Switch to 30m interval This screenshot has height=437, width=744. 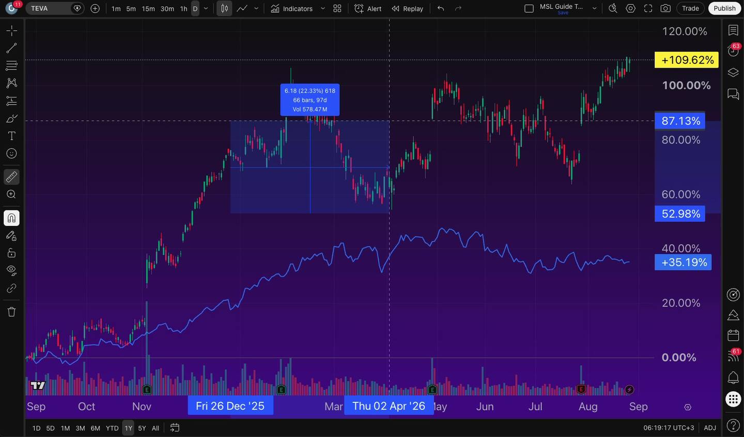[167, 9]
